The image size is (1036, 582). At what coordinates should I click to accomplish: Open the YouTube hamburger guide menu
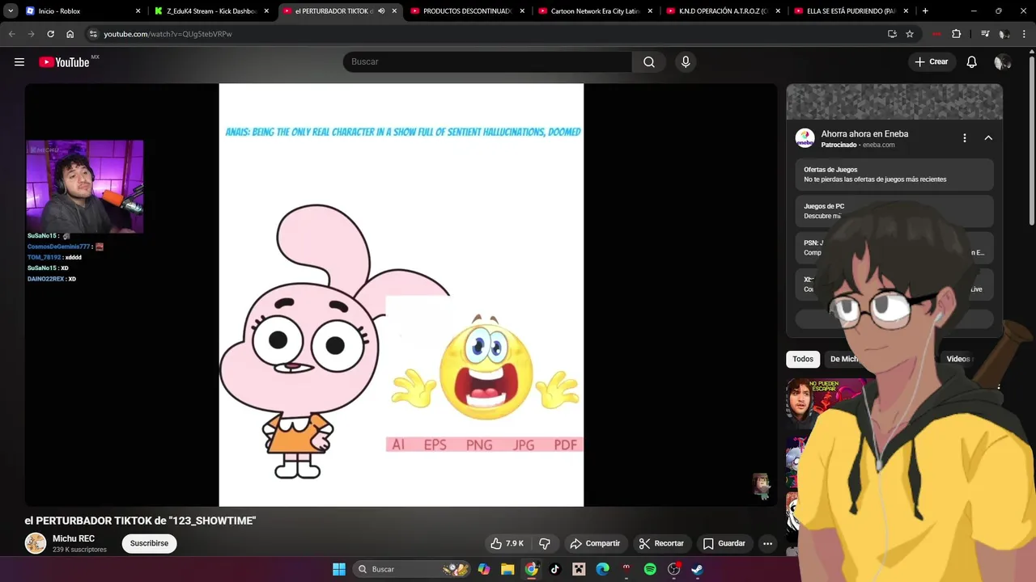(x=19, y=62)
